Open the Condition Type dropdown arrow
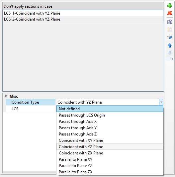 point(161,102)
